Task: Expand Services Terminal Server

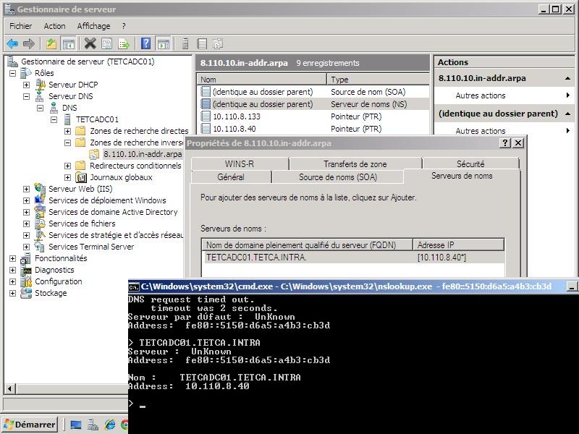Action: click(26, 247)
